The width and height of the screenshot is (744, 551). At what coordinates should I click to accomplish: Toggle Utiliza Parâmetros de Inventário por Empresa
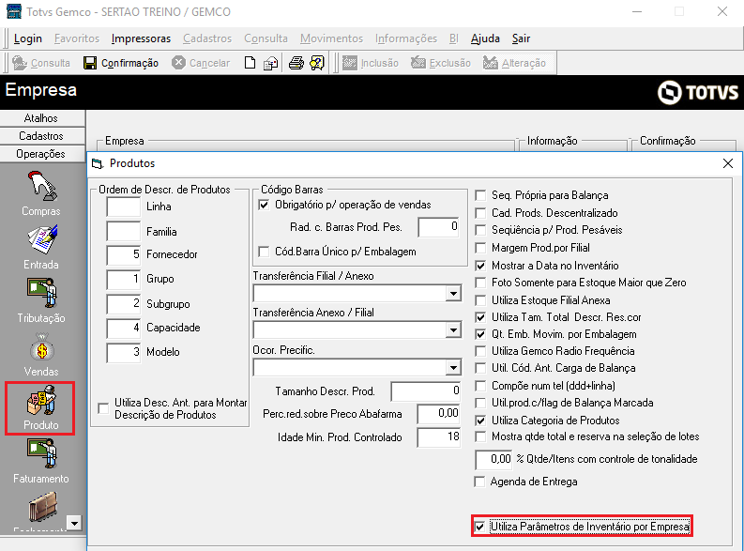click(x=479, y=527)
